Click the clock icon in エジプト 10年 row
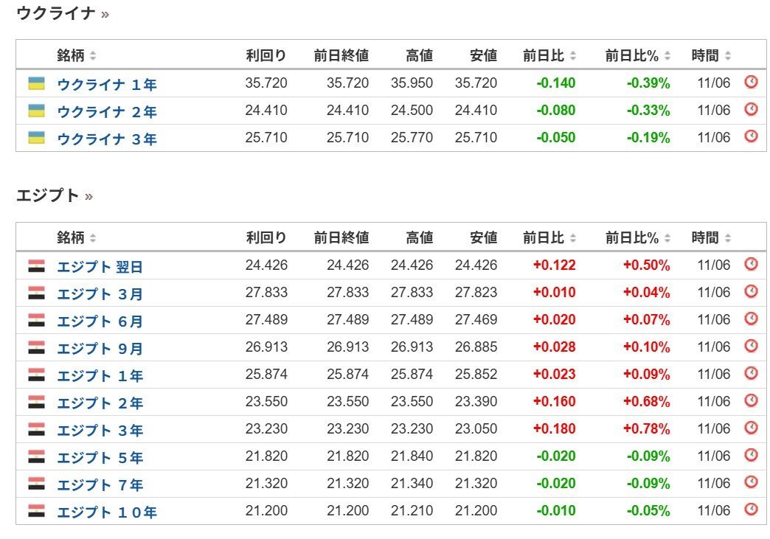This screenshot has height=539, width=770. point(751,510)
